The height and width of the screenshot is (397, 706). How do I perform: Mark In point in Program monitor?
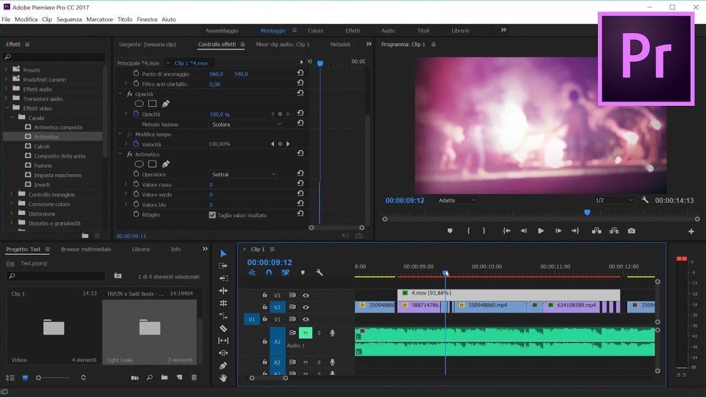(468, 231)
